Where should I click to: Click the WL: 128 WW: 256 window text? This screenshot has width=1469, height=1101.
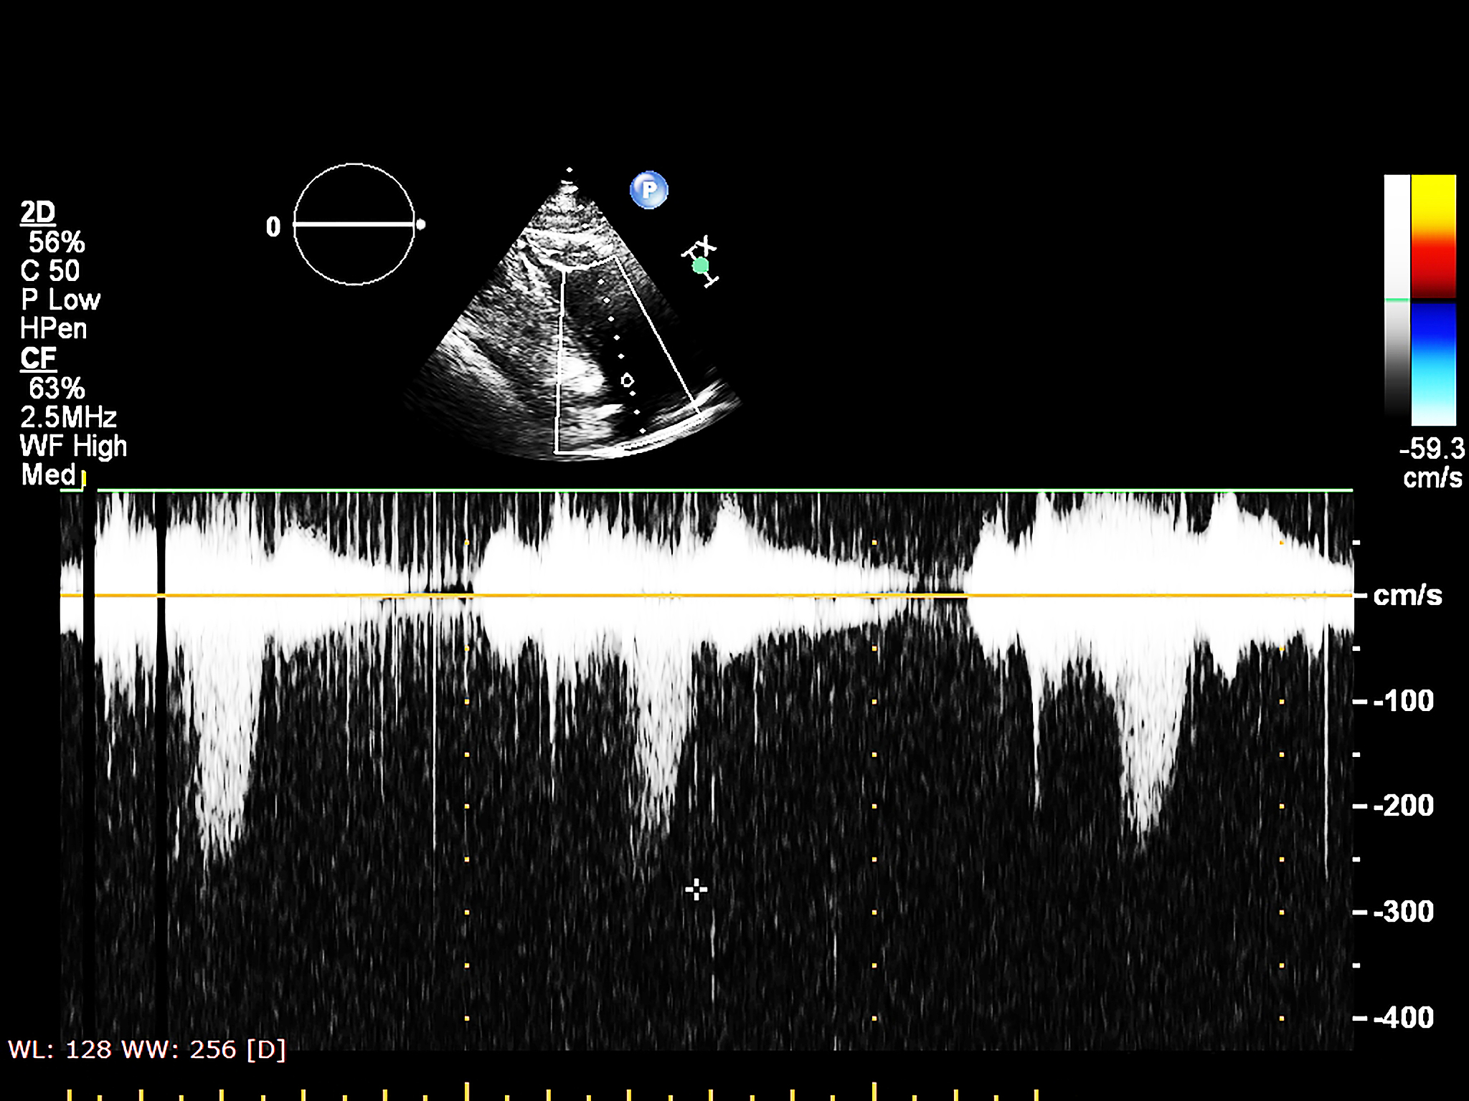tap(147, 1049)
